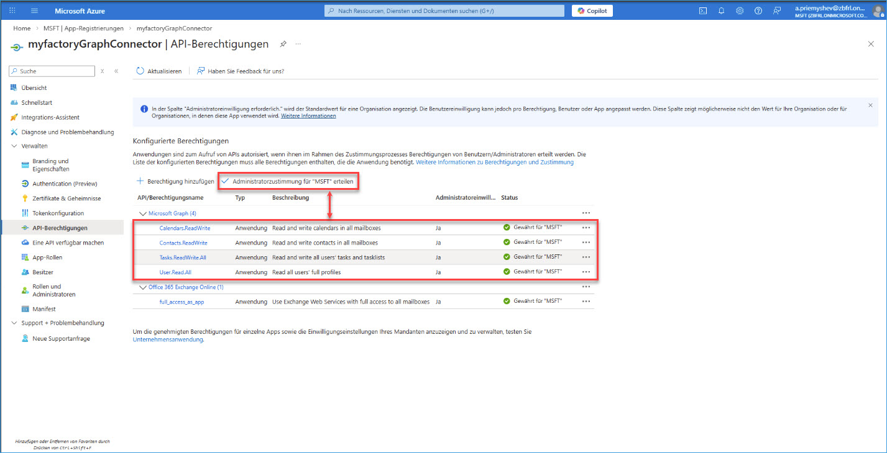Collapse the Verwalten sidebar section
This screenshot has height=453, width=887.
point(15,146)
